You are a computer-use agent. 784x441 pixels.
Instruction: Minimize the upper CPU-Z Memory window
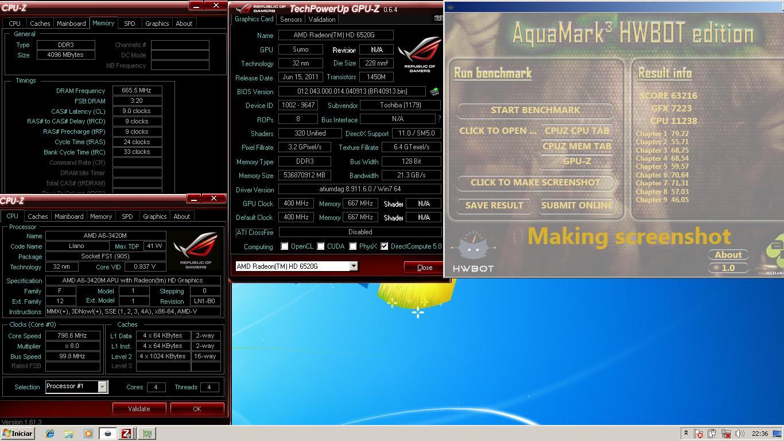pyautogui.click(x=196, y=6)
